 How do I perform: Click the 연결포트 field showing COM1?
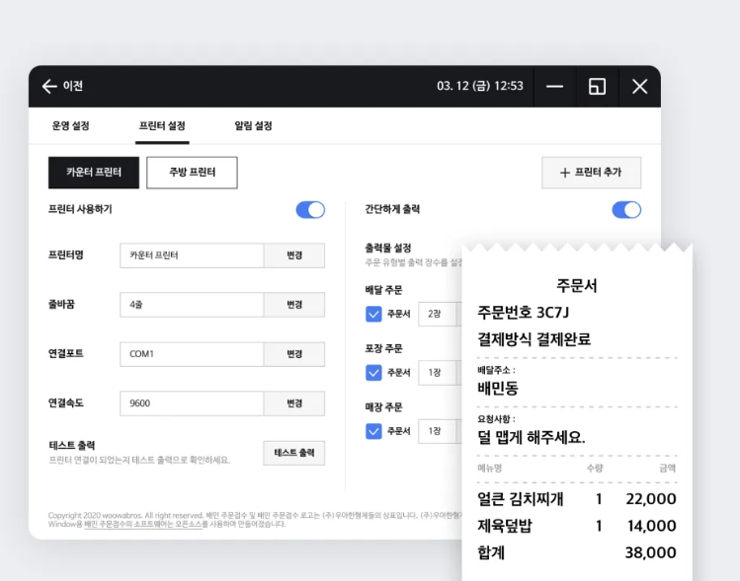click(x=192, y=354)
